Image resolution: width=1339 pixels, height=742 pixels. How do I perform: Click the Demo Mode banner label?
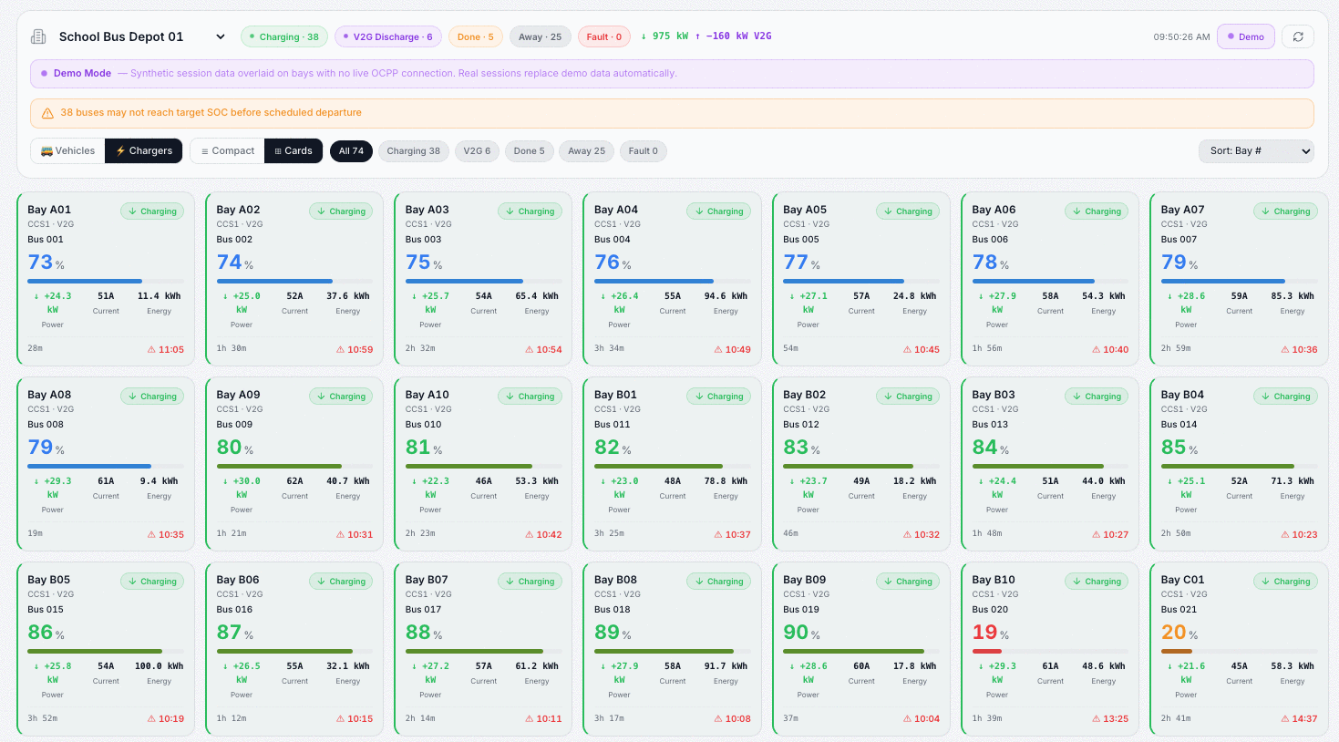click(82, 73)
